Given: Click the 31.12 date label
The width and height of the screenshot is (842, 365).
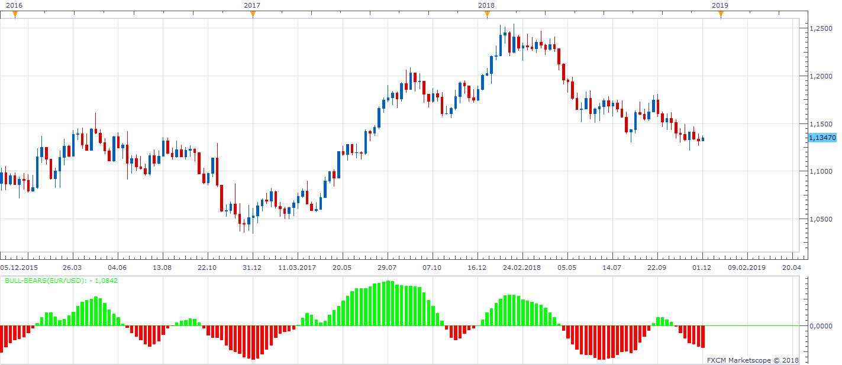Looking at the screenshot, I should [252, 268].
